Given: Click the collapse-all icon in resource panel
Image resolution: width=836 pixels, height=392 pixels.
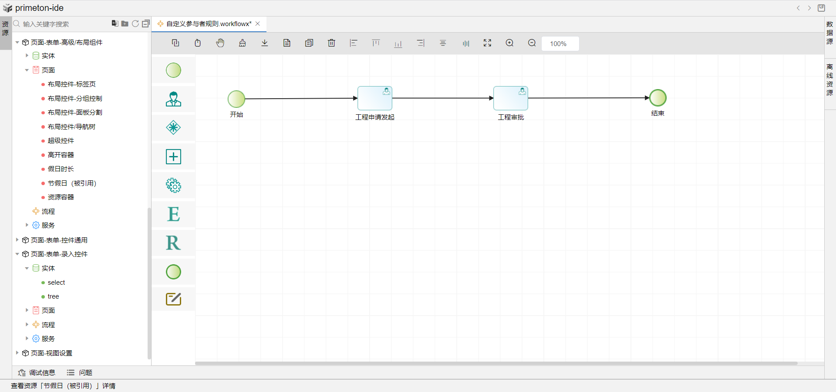Looking at the screenshot, I should (x=146, y=24).
